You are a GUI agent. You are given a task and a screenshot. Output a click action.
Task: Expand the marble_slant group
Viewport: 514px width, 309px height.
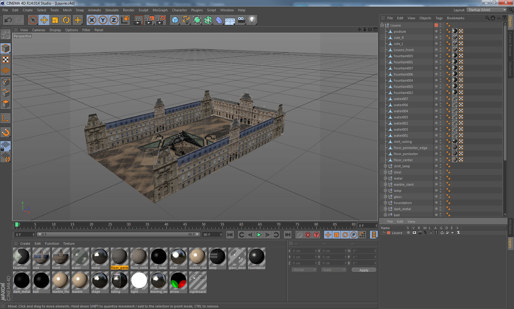(x=386, y=184)
